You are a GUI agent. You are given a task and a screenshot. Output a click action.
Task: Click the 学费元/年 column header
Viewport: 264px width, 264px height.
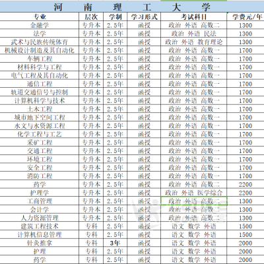[x=246, y=16]
